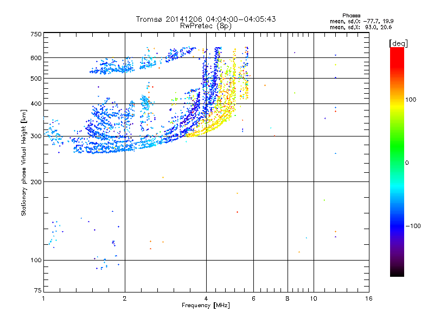Select the 'mean, sd,X: 93.0, 20.6' line
Viewport: 434px width, 325px height.
click(x=361, y=27)
